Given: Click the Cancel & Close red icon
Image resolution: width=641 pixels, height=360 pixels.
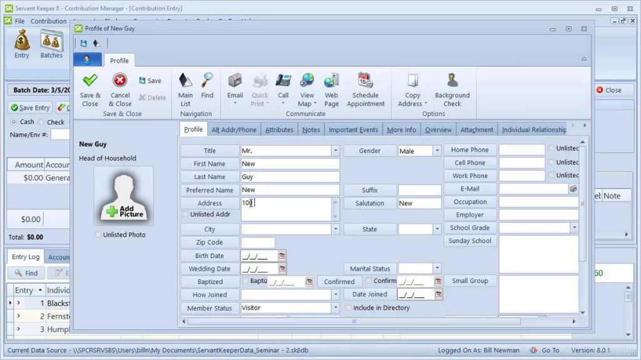Looking at the screenshot, I should 120,81.
